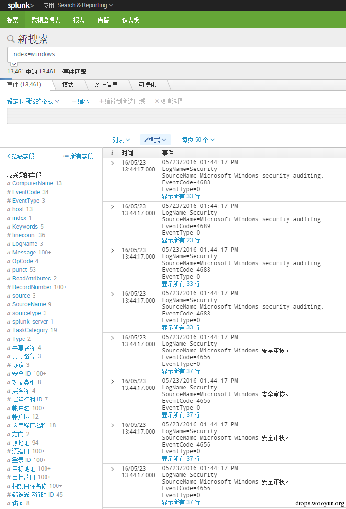Click the index=windows search input field
Screen dimensions: 346x509
[176, 55]
